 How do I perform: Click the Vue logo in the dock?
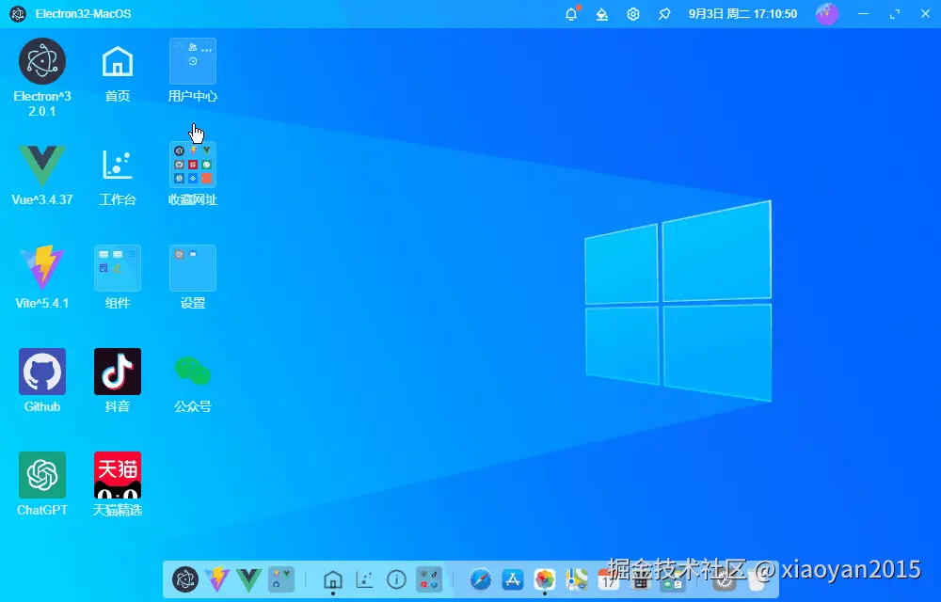(249, 579)
